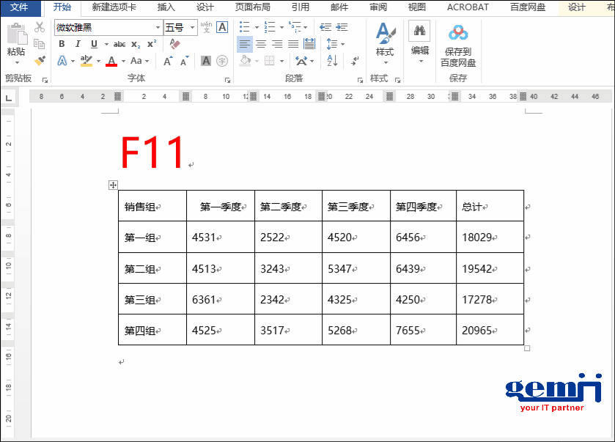Expand the line spacing options dropdown
Viewport: 615px width, 442px height.
pyautogui.click(x=342, y=44)
